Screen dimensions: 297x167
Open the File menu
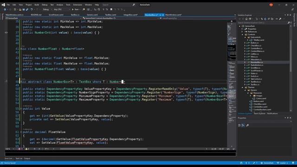coord(8,5)
